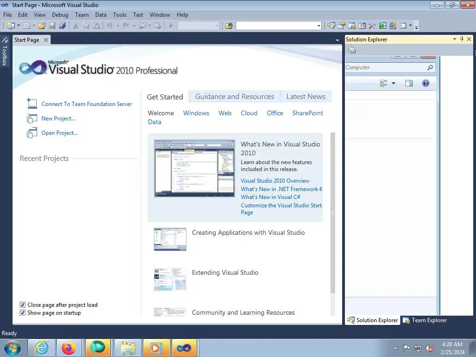Open the Tools menu

[x=119, y=14]
